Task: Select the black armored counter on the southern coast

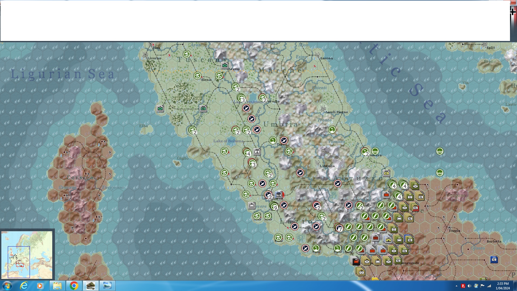Action: [356, 261]
